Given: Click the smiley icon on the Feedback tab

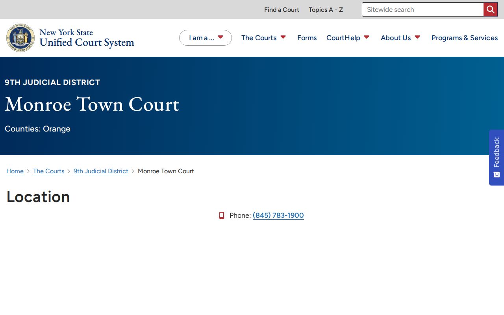Looking at the screenshot, I should [497, 174].
